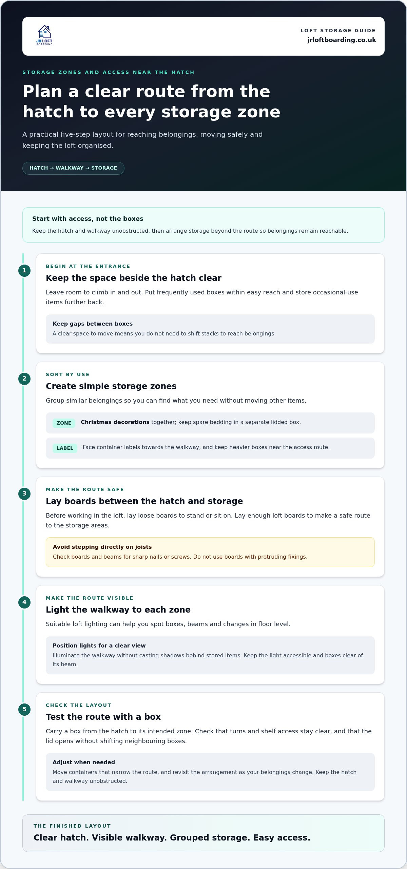The width and height of the screenshot is (407, 869).
Task: Open the 'Test the route with a box' heading
Action: tap(103, 717)
